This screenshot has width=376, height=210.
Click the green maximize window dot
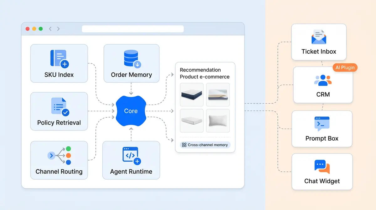41,29
